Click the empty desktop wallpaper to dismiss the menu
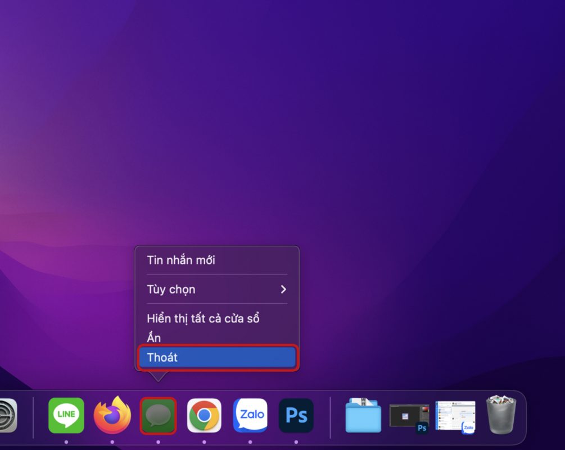This screenshot has height=450, width=565. tap(394, 141)
